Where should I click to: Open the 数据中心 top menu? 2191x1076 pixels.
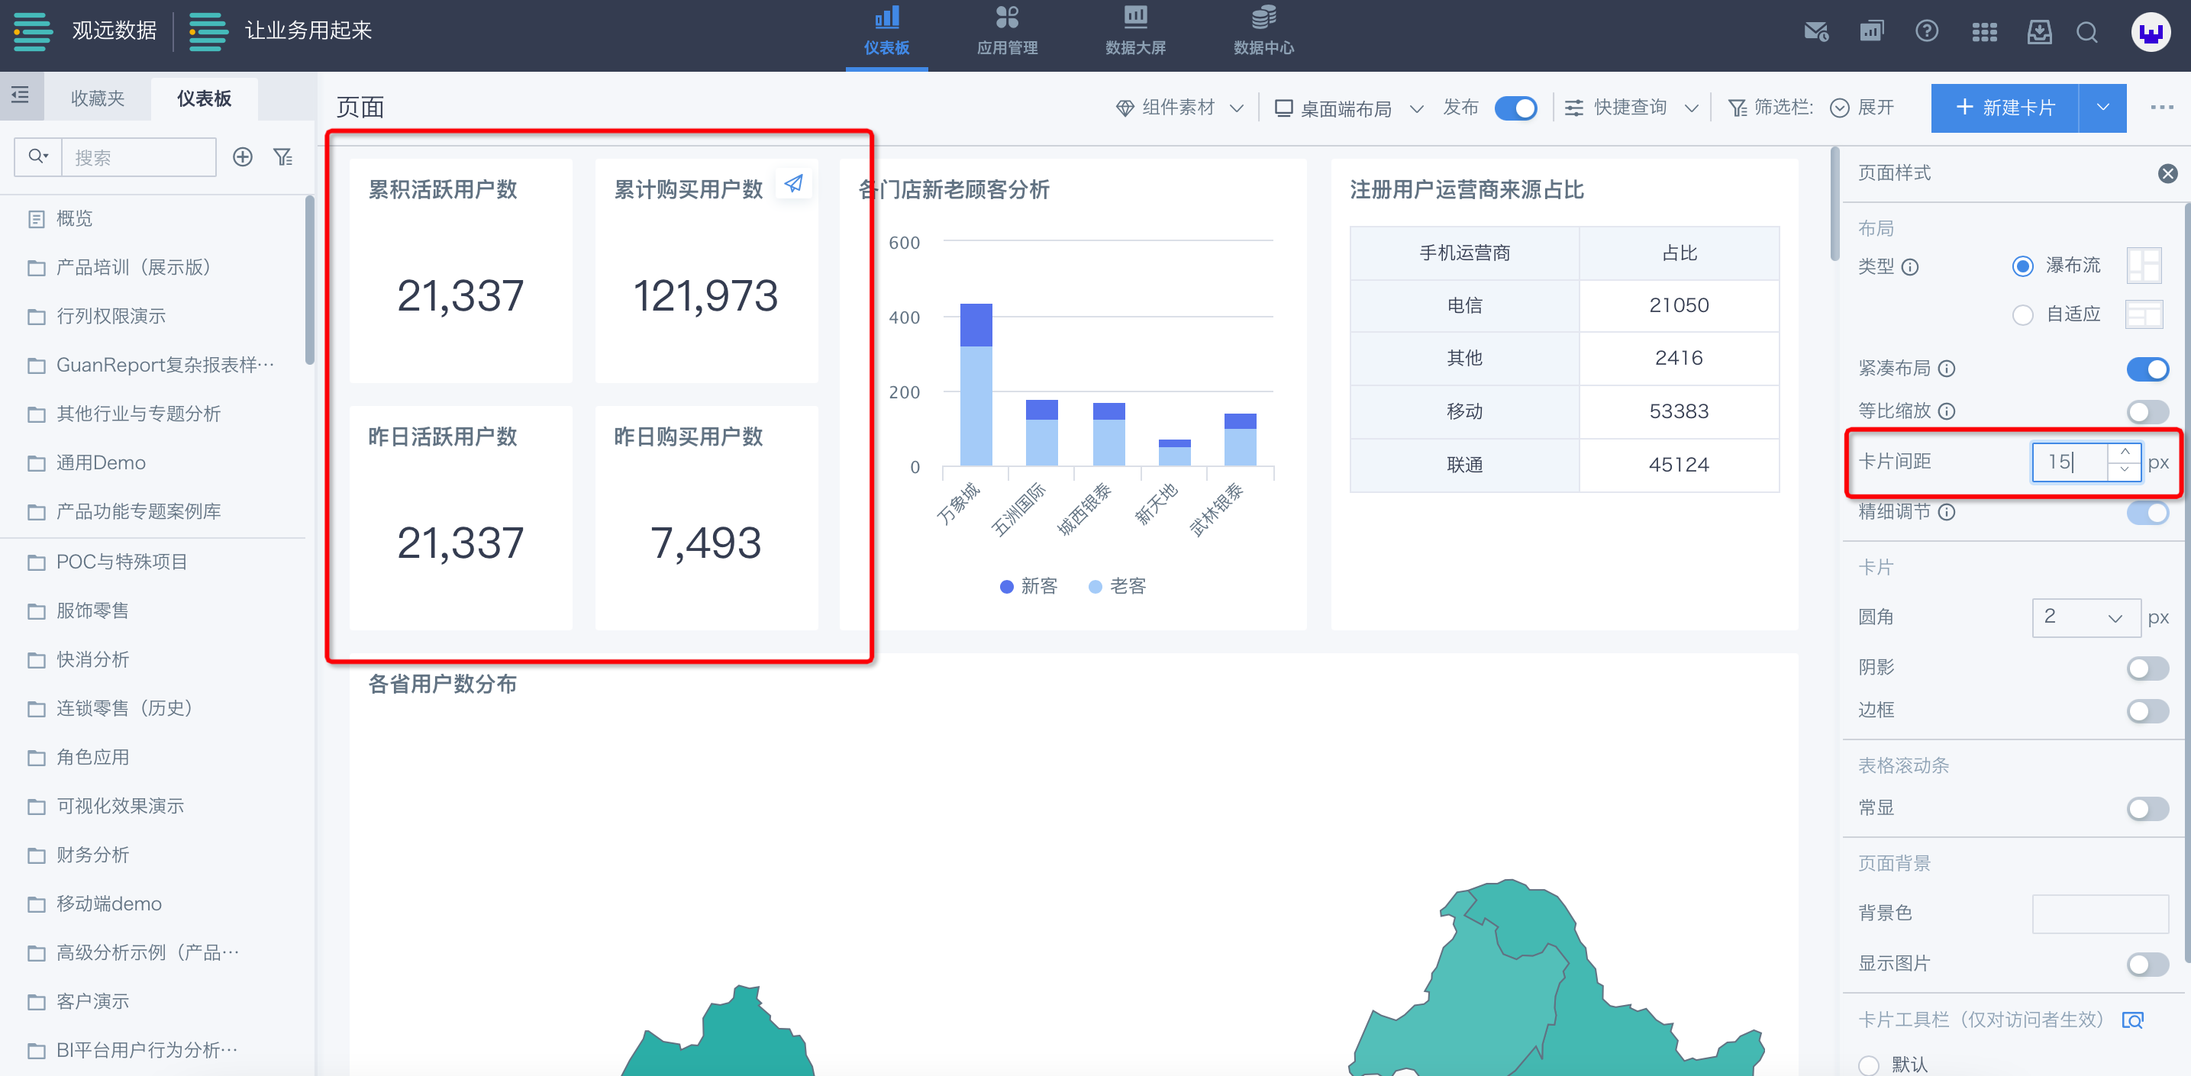tap(1263, 32)
